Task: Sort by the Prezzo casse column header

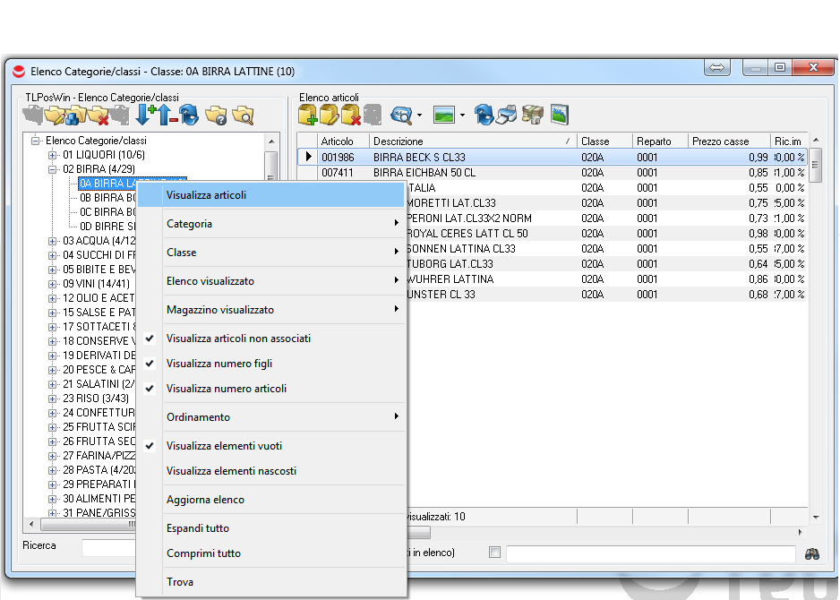Action: [720, 141]
